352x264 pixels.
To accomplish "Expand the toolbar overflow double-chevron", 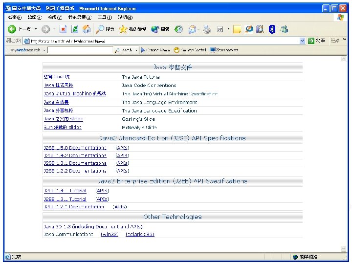I will click(x=344, y=40).
